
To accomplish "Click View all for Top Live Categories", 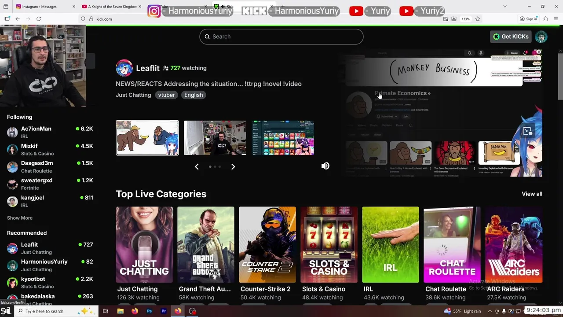I will click(532, 194).
